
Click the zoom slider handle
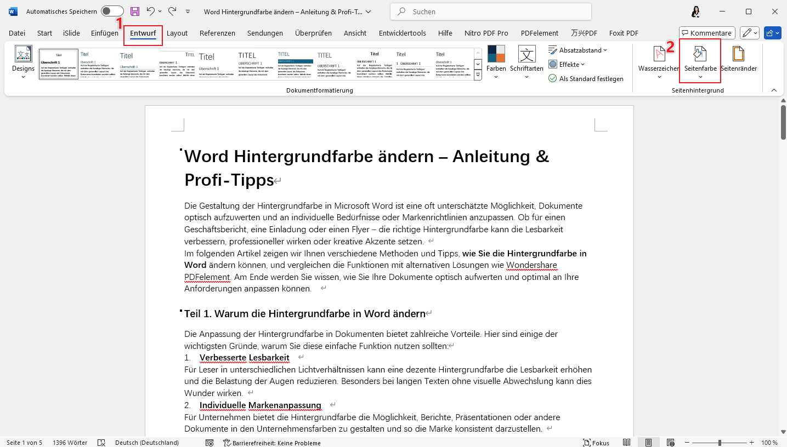(720, 443)
